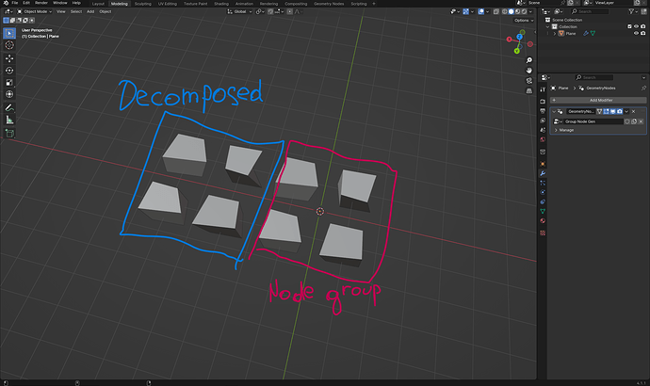Open modifier extra options dropdown arrow

click(626, 111)
